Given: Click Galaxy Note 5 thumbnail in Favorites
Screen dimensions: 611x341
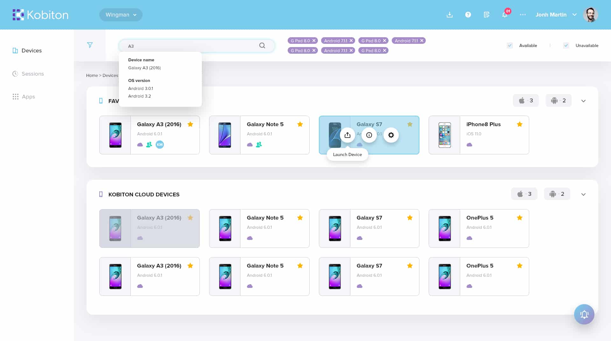Looking at the screenshot, I should coord(225,135).
